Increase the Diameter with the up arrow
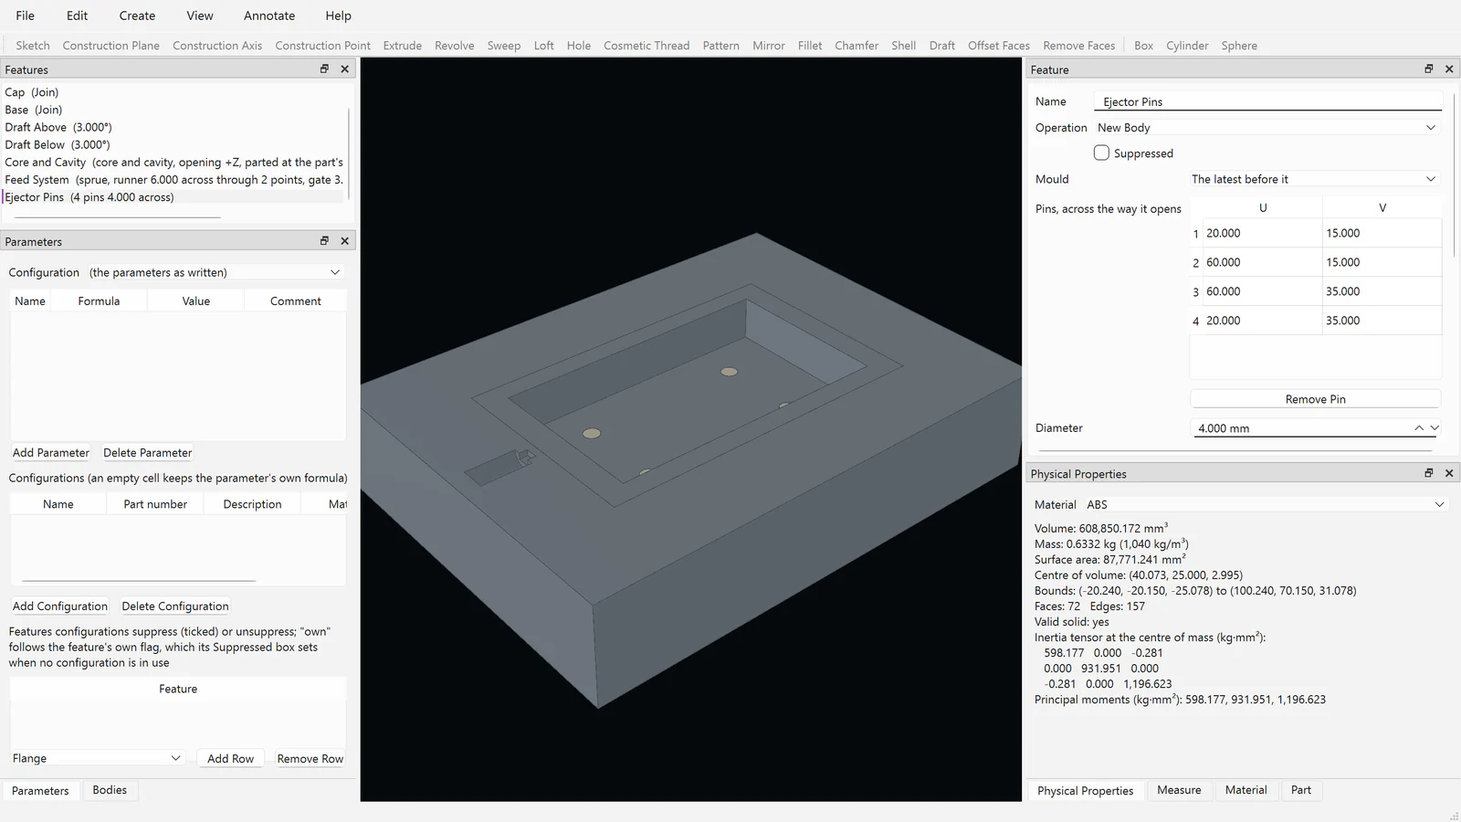 click(x=1419, y=427)
